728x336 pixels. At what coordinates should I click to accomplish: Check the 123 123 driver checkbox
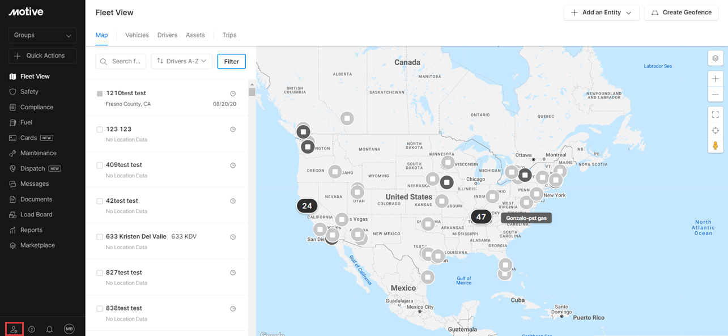tap(100, 130)
